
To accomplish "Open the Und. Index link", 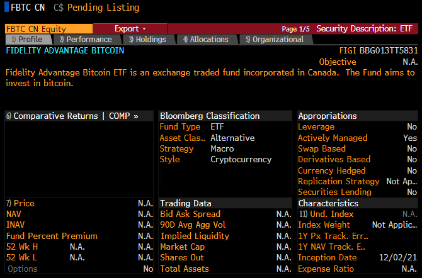I will coord(326,214).
